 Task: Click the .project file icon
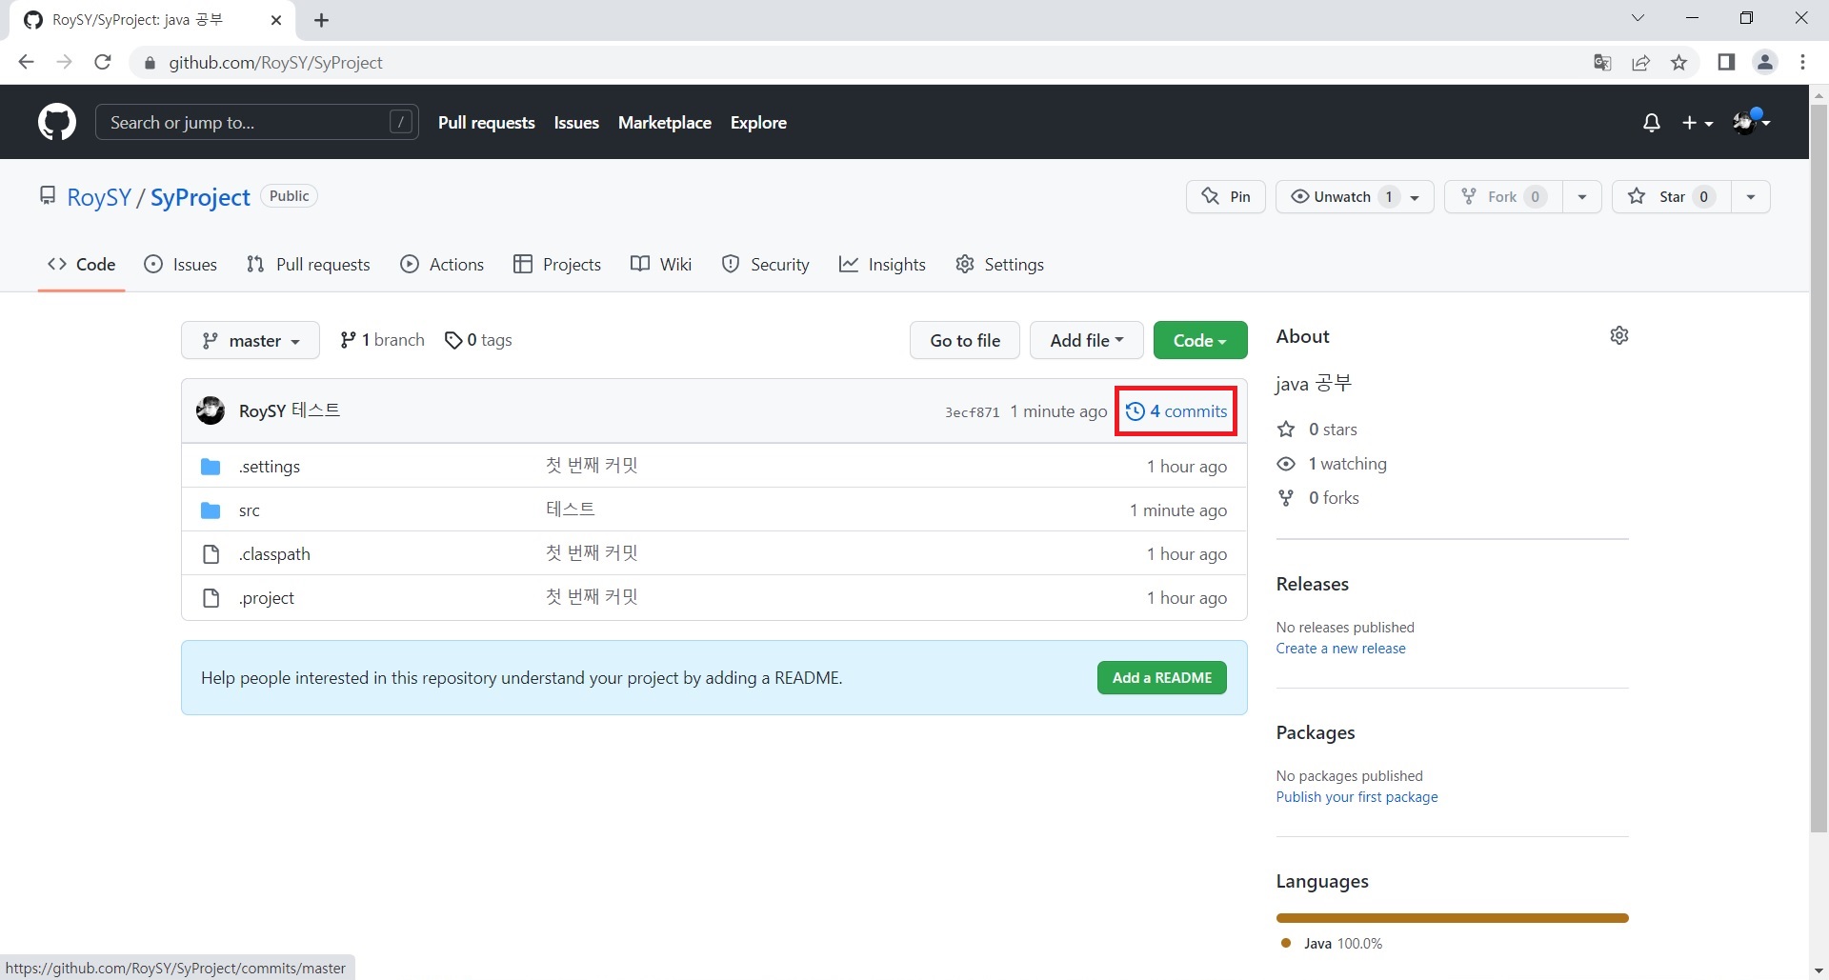[211, 598]
